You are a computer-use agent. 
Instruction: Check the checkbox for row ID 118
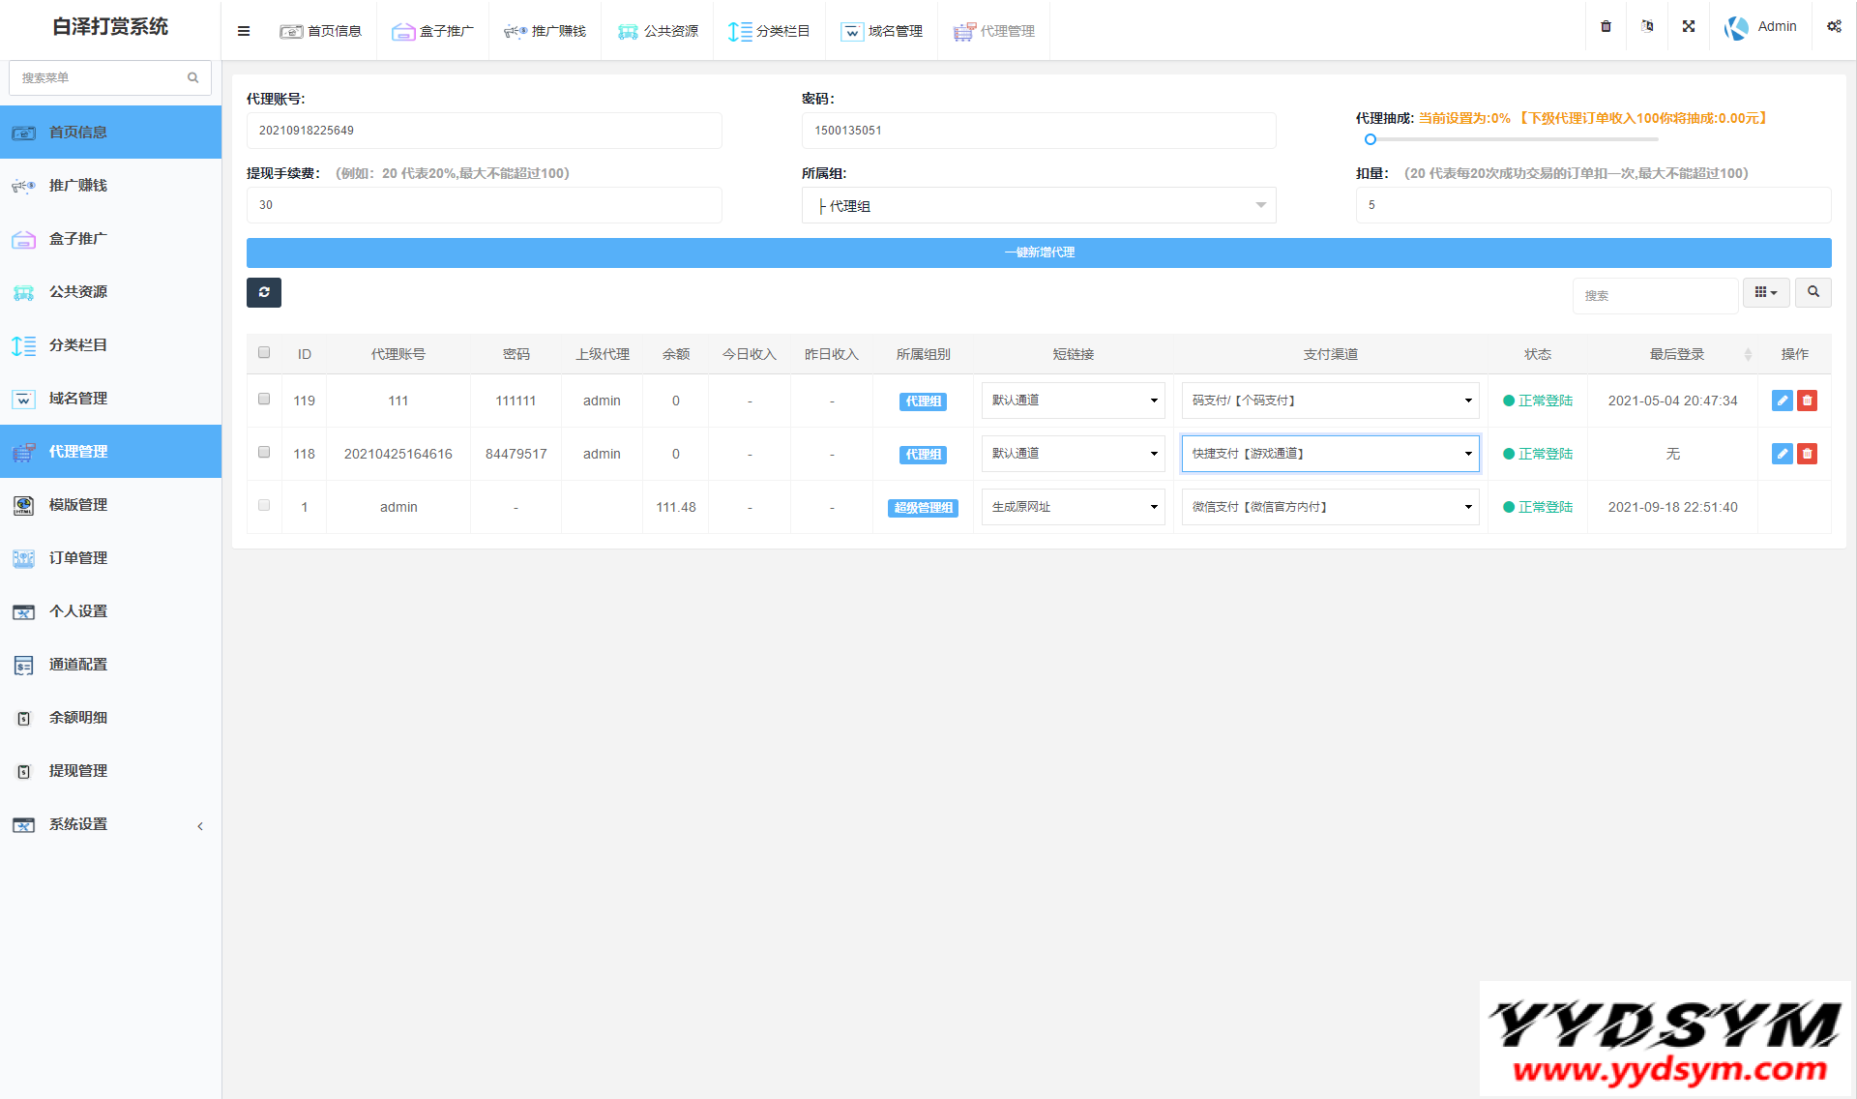point(264,452)
